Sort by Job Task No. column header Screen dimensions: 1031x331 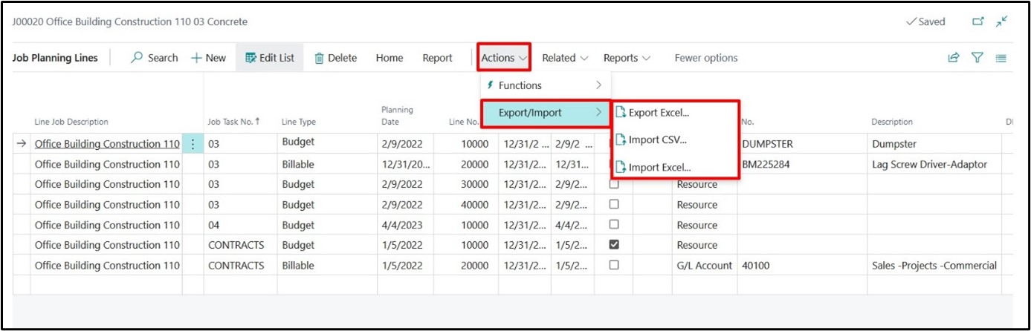(x=233, y=122)
